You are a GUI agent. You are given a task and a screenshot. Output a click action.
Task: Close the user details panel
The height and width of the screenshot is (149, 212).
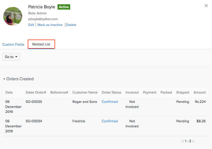click(206, 6)
